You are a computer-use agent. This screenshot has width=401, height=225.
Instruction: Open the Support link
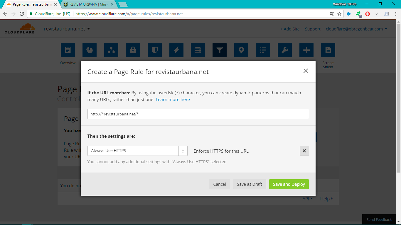click(x=313, y=29)
